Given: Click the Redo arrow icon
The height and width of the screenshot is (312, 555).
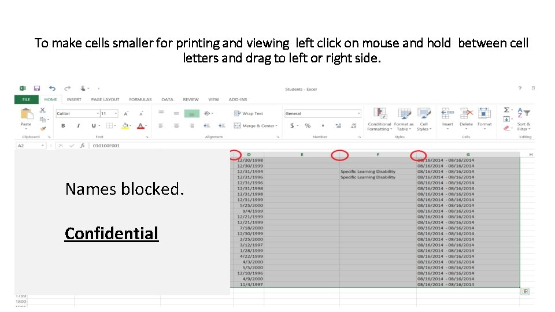Looking at the screenshot, I should [67, 88].
